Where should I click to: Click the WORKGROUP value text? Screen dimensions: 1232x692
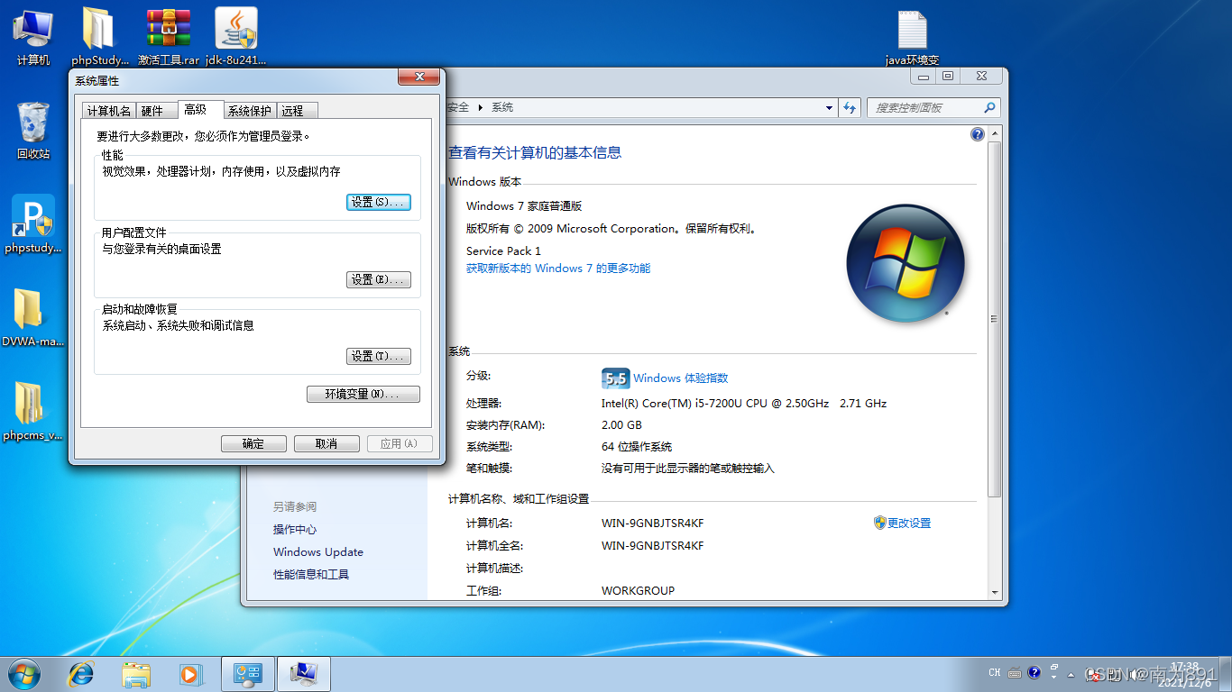click(639, 591)
